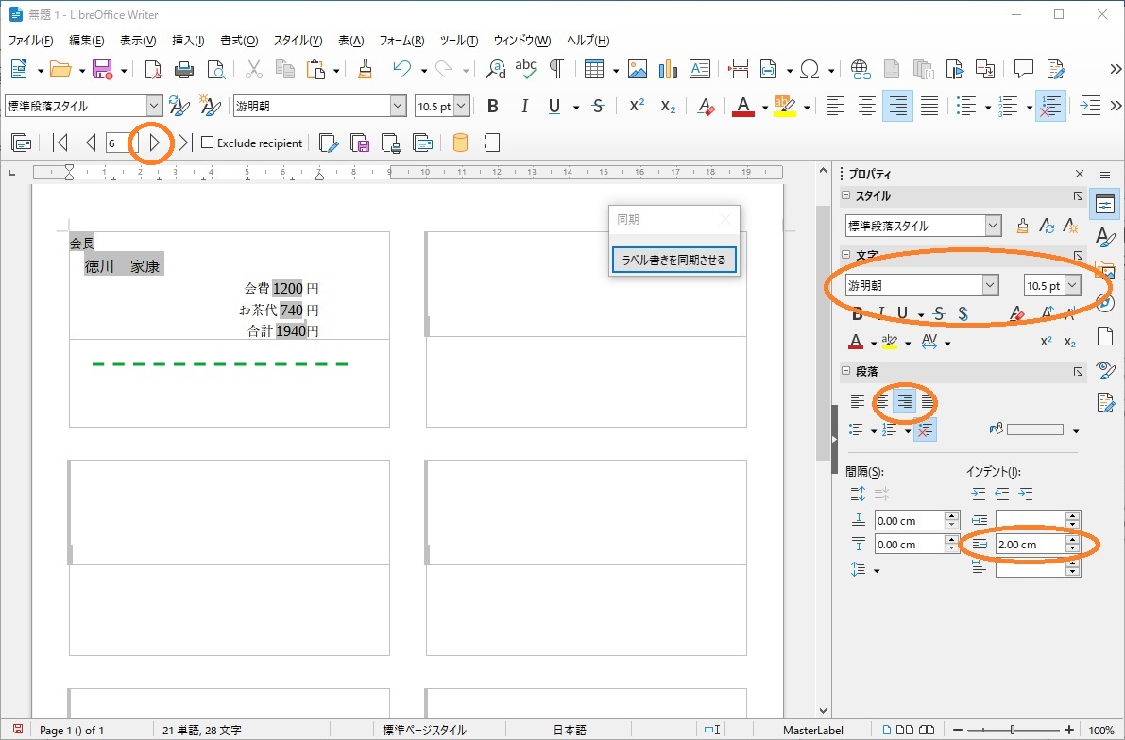Viewport: 1125px width, 740px height.
Task: Click the Clear Direct Formatting icon
Action: 706,106
